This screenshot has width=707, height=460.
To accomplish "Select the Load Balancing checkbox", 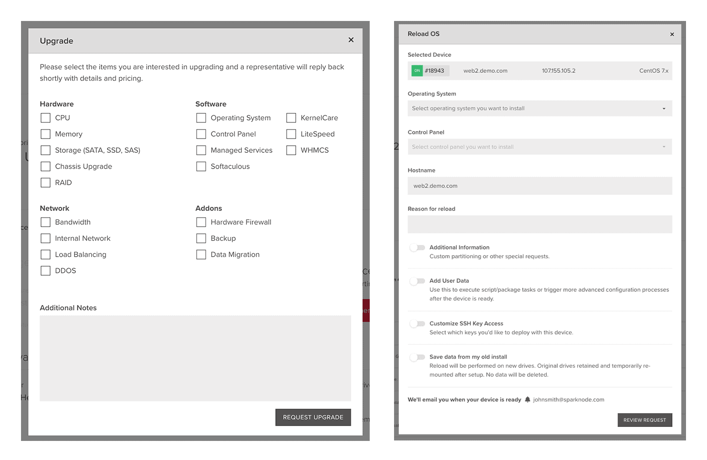I will (x=46, y=255).
